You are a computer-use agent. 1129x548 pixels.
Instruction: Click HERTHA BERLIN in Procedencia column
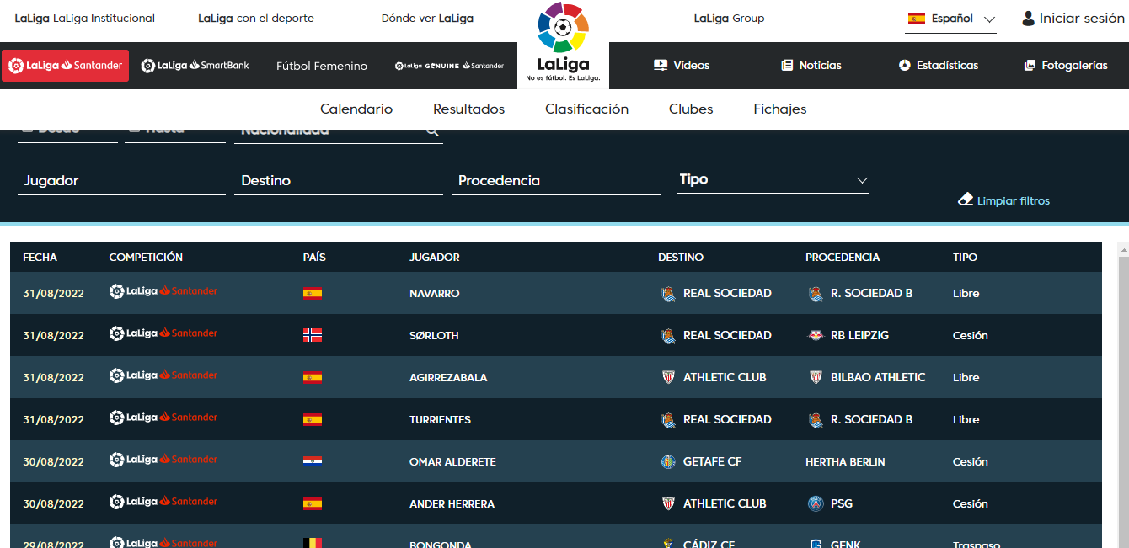[x=844, y=461]
